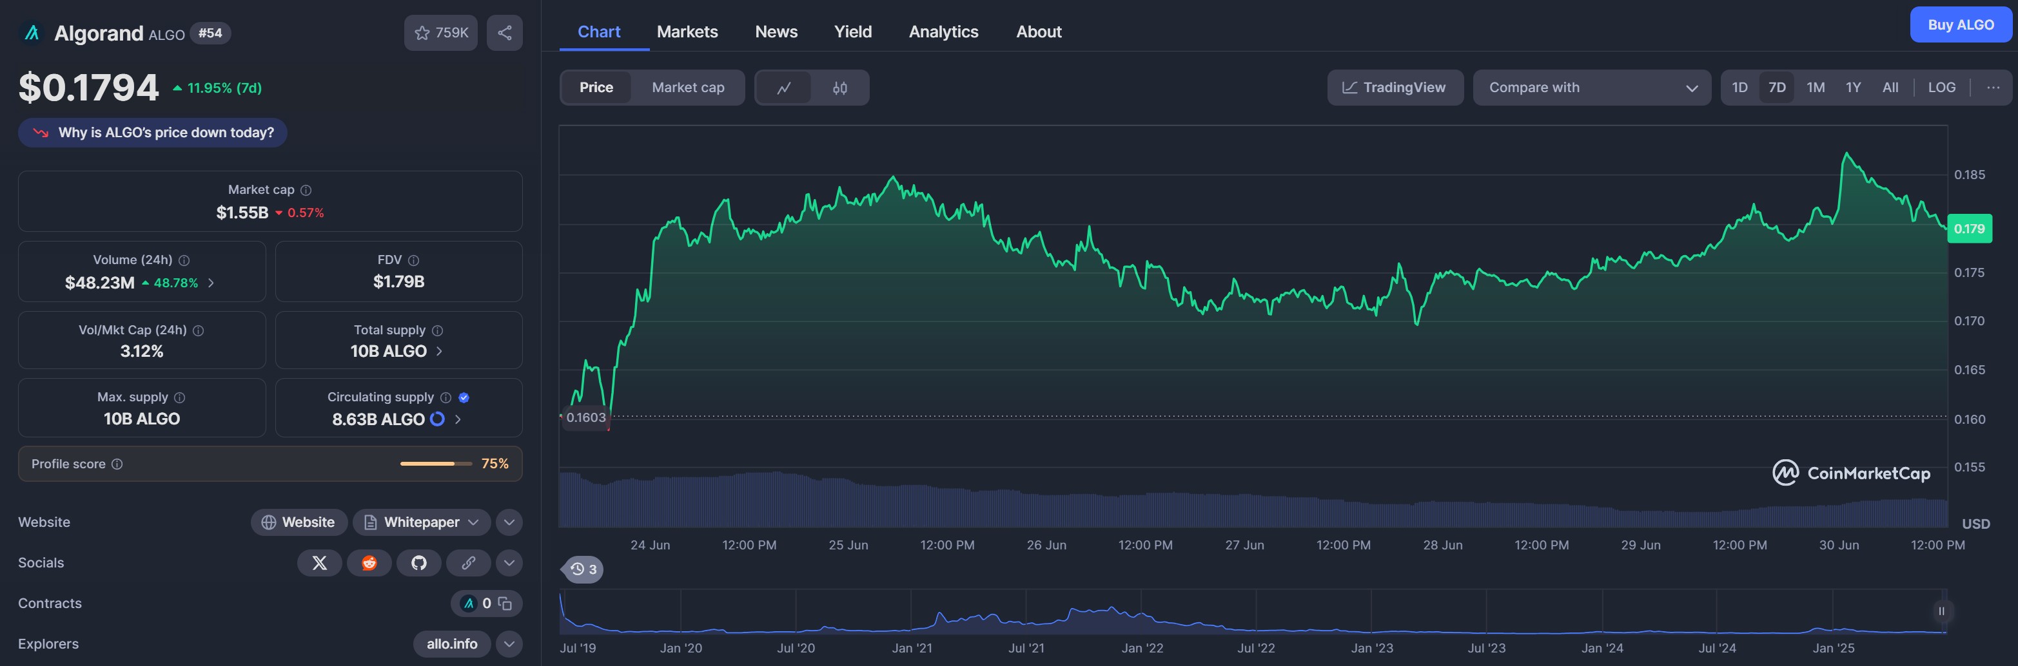Image resolution: width=2018 pixels, height=666 pixels.
Task: Grab the timeline range slider handle
Action: pyautogui.click(x=1941, y=611)
